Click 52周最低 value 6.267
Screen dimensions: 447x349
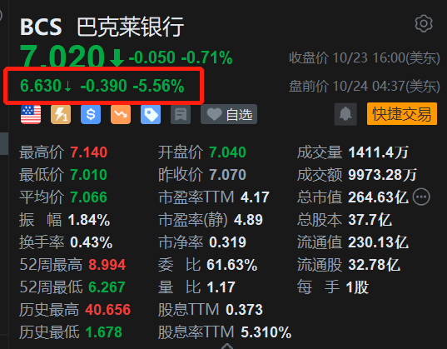[x=107, y=287]
